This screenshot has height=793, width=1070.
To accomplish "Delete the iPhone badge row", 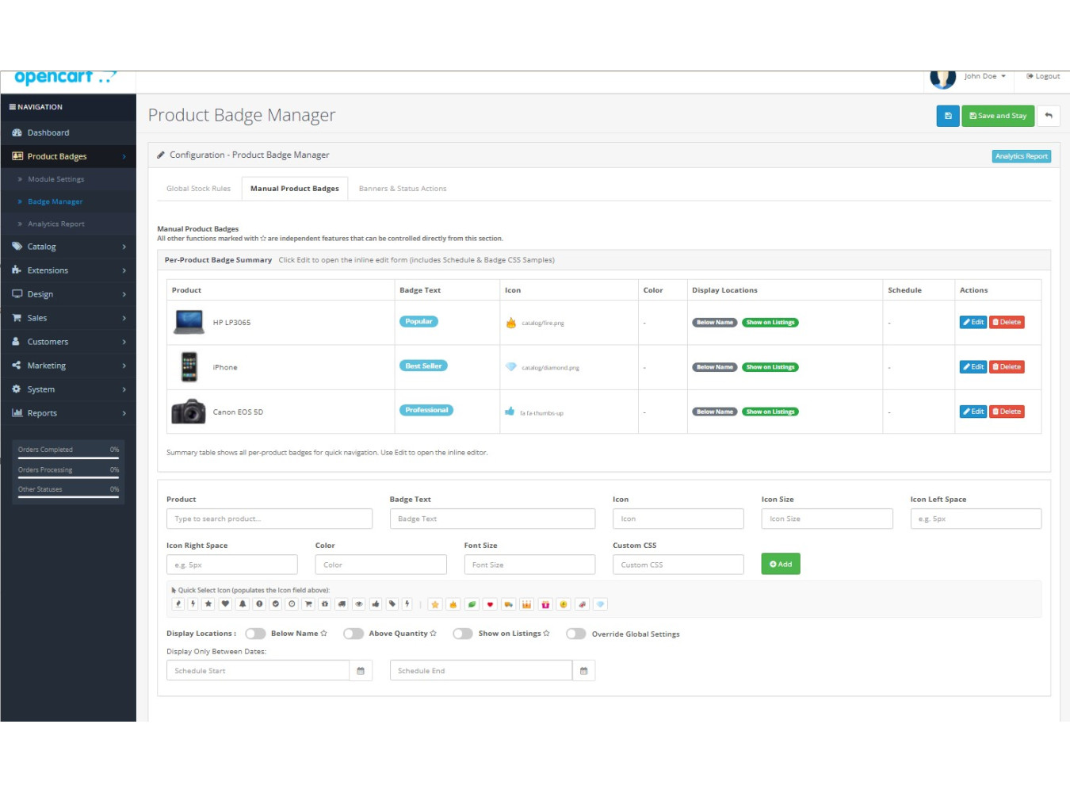I will [1007, 367].
